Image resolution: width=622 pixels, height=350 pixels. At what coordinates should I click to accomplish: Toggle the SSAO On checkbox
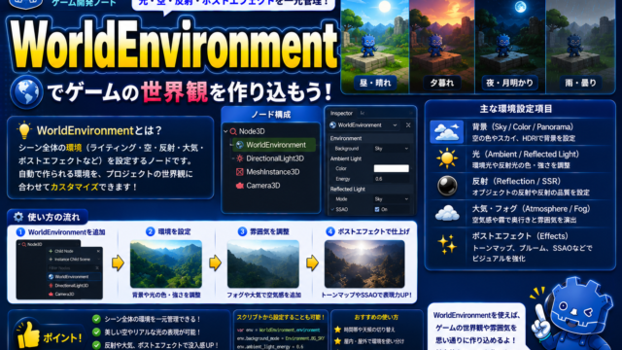click(x=377, y=210)
